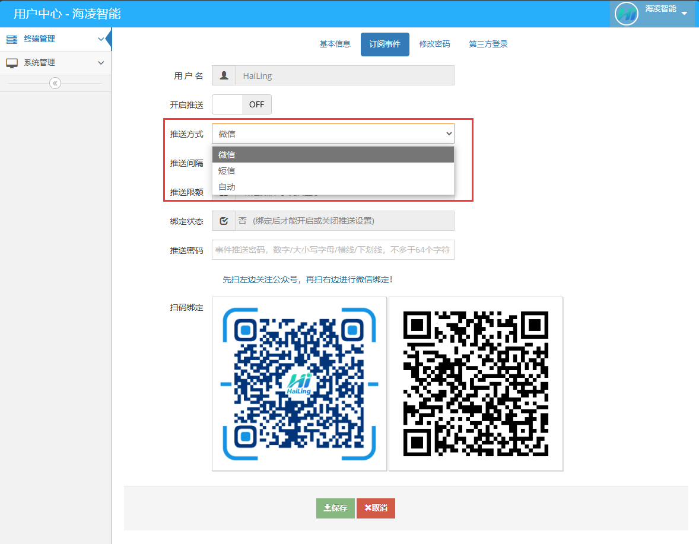The width and height of the screenshot is (699, 544).
Task: Choose 短信 from the push method list
Action: pos(333,171)
